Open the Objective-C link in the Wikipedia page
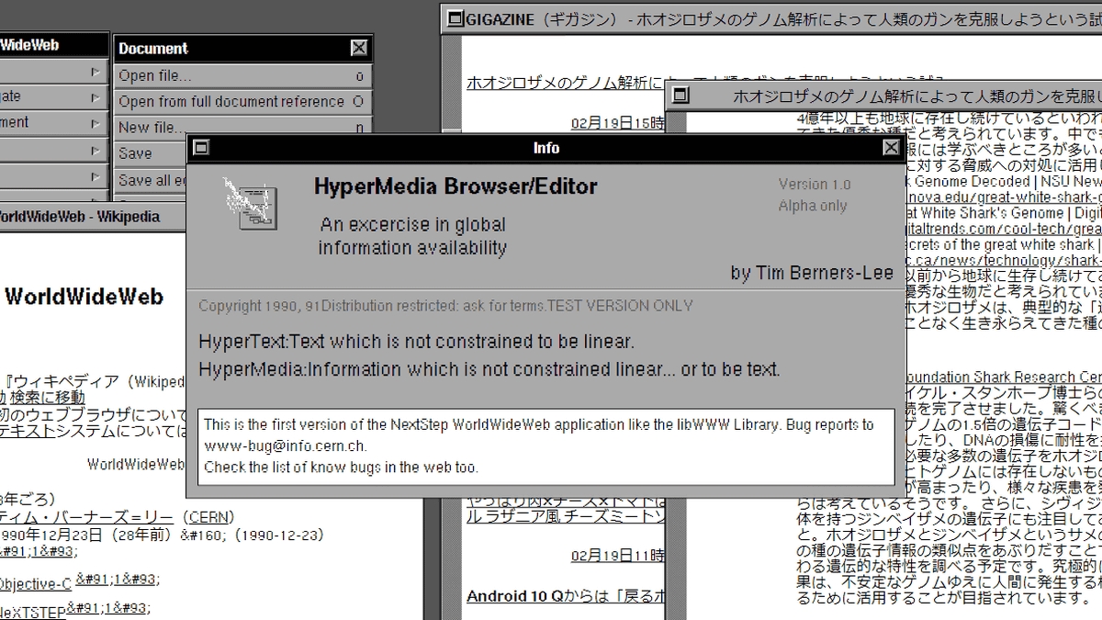 (35, 584)
